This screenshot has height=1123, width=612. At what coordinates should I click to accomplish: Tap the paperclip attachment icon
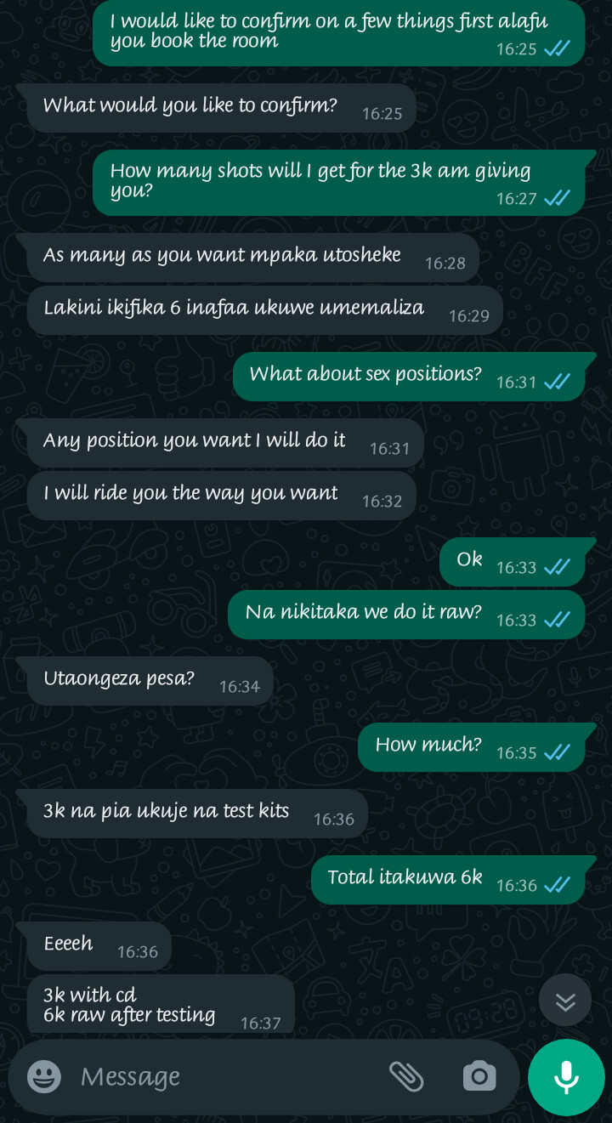click(x=406, y=1076)
